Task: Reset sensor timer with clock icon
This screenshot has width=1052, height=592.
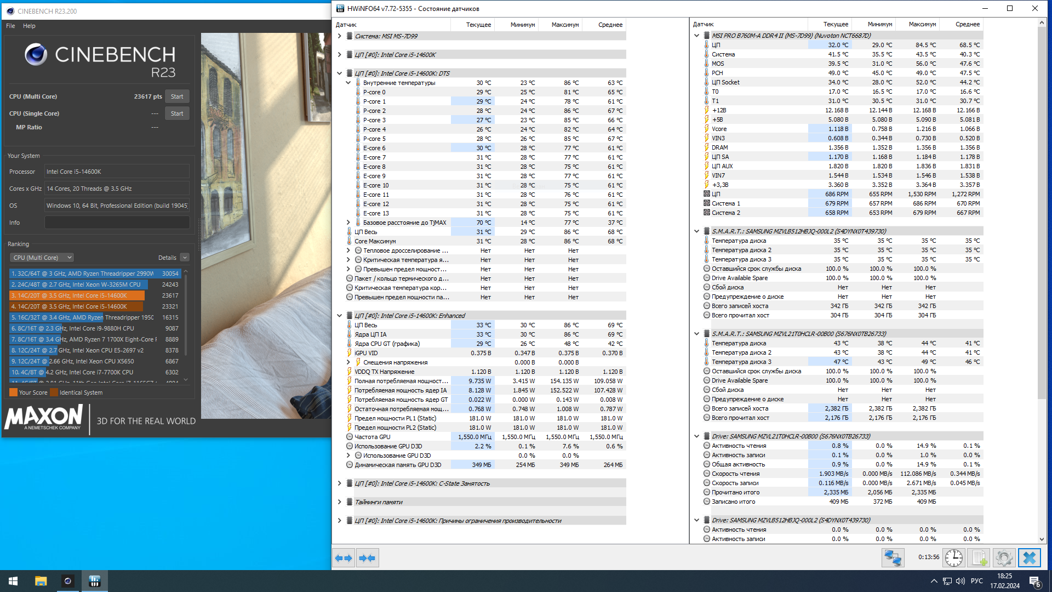Action: pyautogui.click(x=953, y=558)
